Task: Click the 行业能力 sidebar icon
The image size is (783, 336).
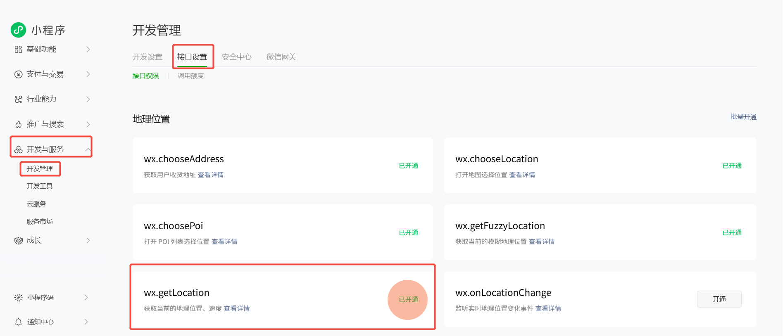Action: pyautogui.click(x=18, y=99)
